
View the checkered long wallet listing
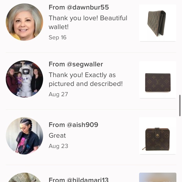click(x=158, y=23)
